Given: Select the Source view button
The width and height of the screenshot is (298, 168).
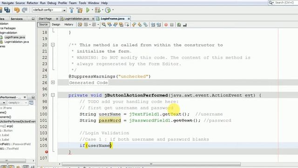Looking at the screenshot, I should (43, 25).
